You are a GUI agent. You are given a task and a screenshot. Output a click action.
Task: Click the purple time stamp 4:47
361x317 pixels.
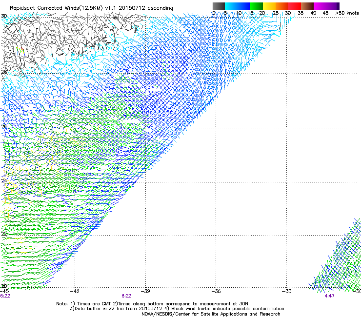coord(329,296)
